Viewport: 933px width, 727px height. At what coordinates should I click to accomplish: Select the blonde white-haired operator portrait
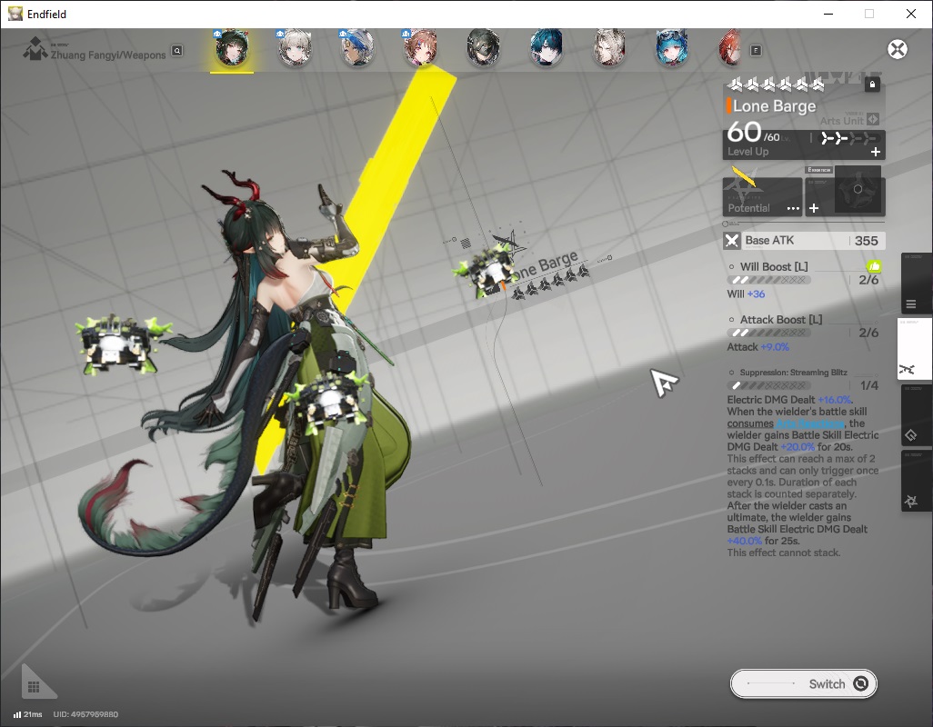click(608, 48)
